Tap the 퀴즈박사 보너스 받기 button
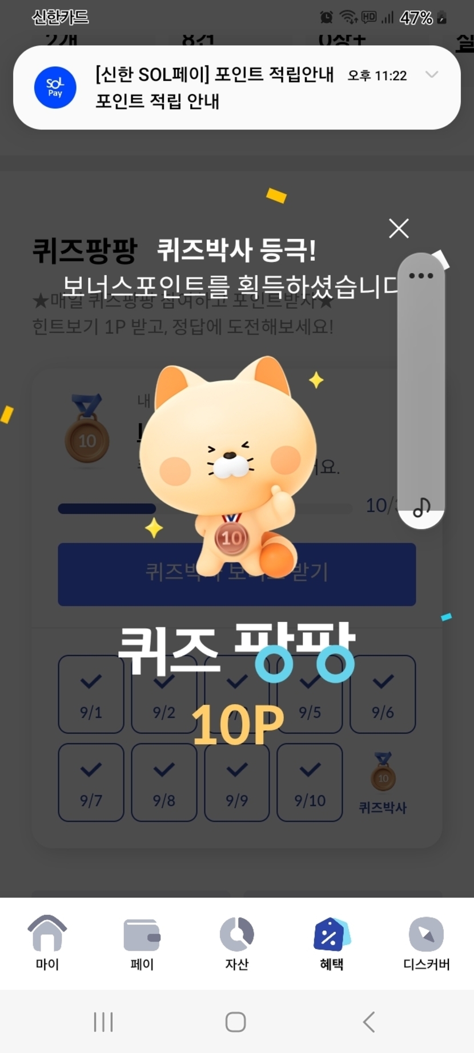 click(x=237, y=574)
